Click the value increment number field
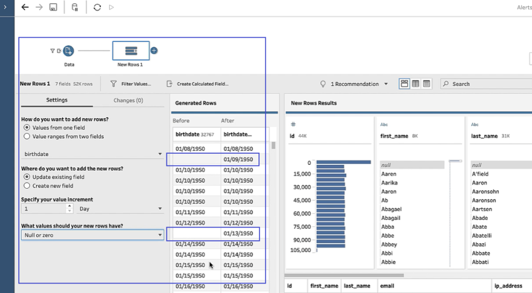Screen dimensions: 532x293 (x=44, y=209)
